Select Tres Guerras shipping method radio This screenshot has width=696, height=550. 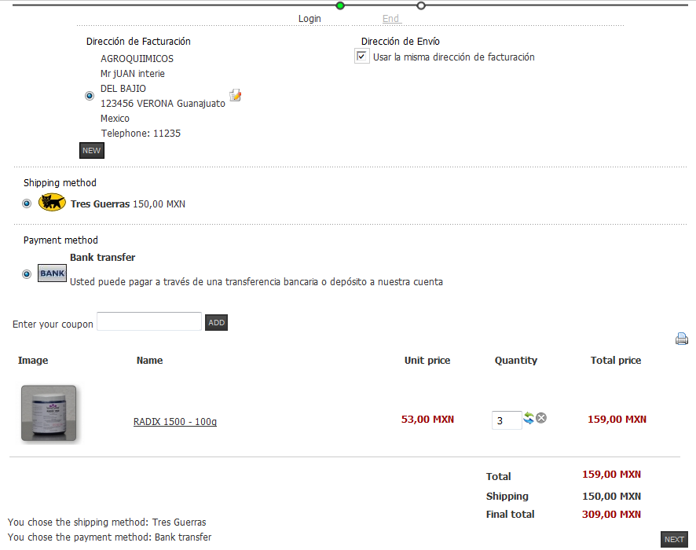[x=27, y=203]
